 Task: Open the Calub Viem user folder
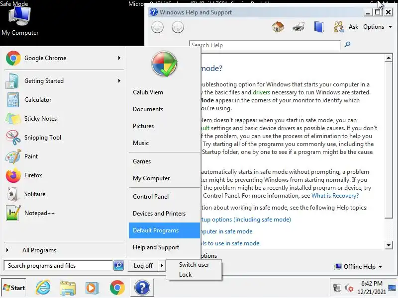[164, 92]
